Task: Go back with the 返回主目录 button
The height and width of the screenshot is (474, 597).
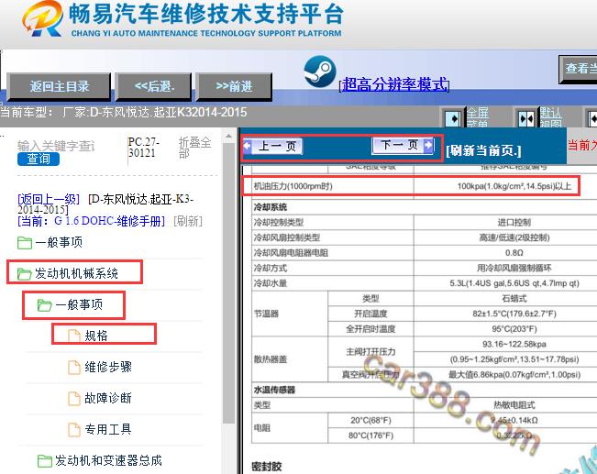Action: point(60,86)
